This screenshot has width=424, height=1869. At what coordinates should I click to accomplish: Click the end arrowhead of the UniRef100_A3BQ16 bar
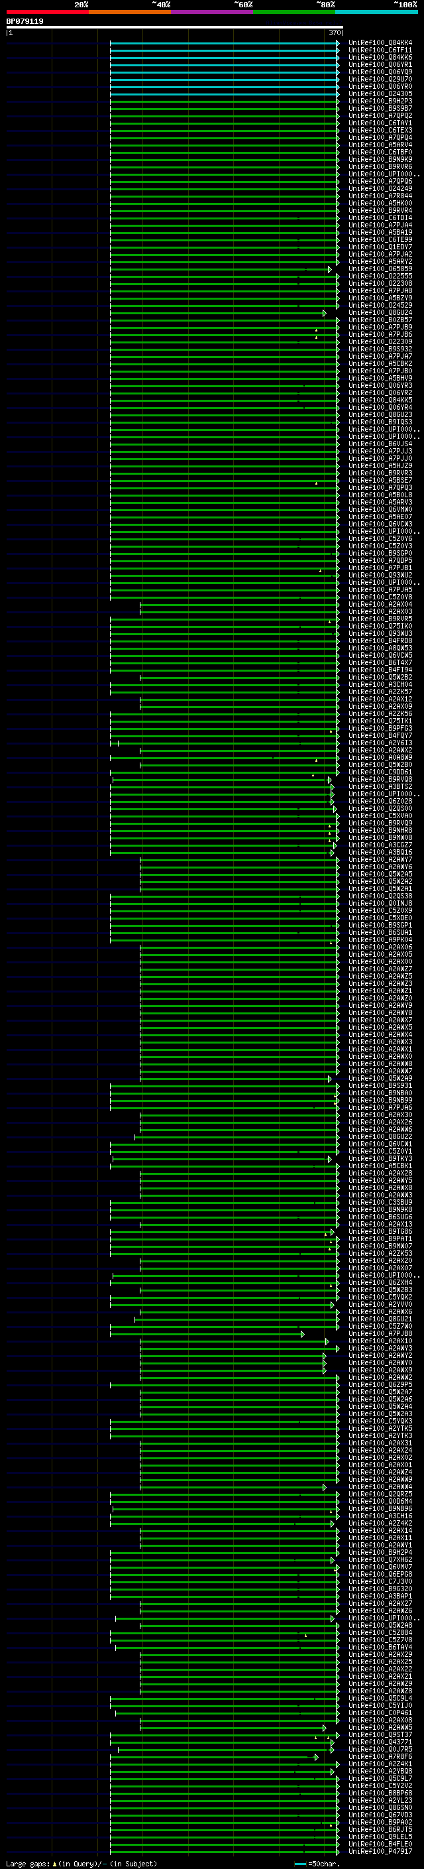[x=333, y=853]
